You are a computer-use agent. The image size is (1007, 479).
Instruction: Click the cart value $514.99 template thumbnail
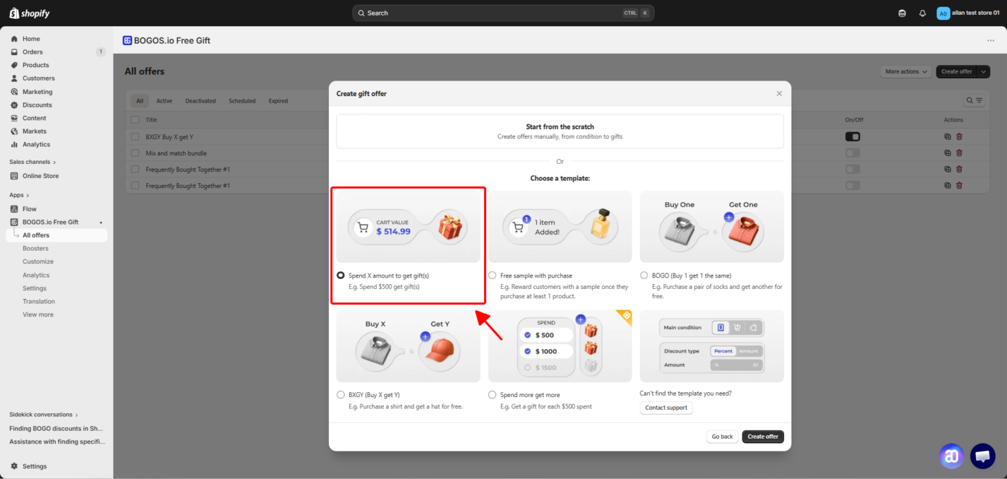[408, 226]
